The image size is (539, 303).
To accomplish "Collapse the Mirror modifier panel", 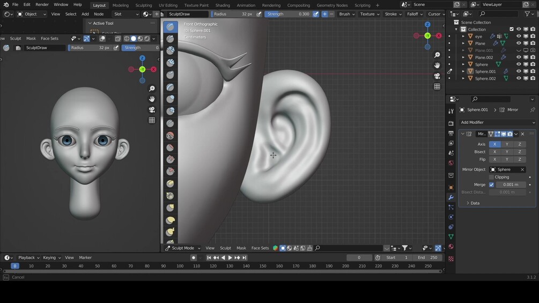I will 463,134.
